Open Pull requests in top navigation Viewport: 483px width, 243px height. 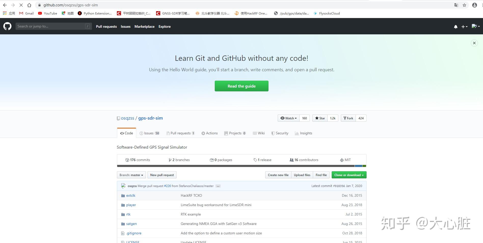click(106, 26)
